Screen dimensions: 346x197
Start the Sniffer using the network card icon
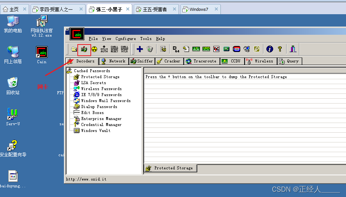click(x=84, y=49)
